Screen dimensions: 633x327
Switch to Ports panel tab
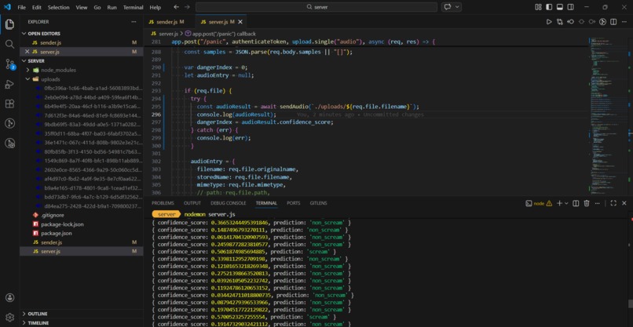pos(294,203)
